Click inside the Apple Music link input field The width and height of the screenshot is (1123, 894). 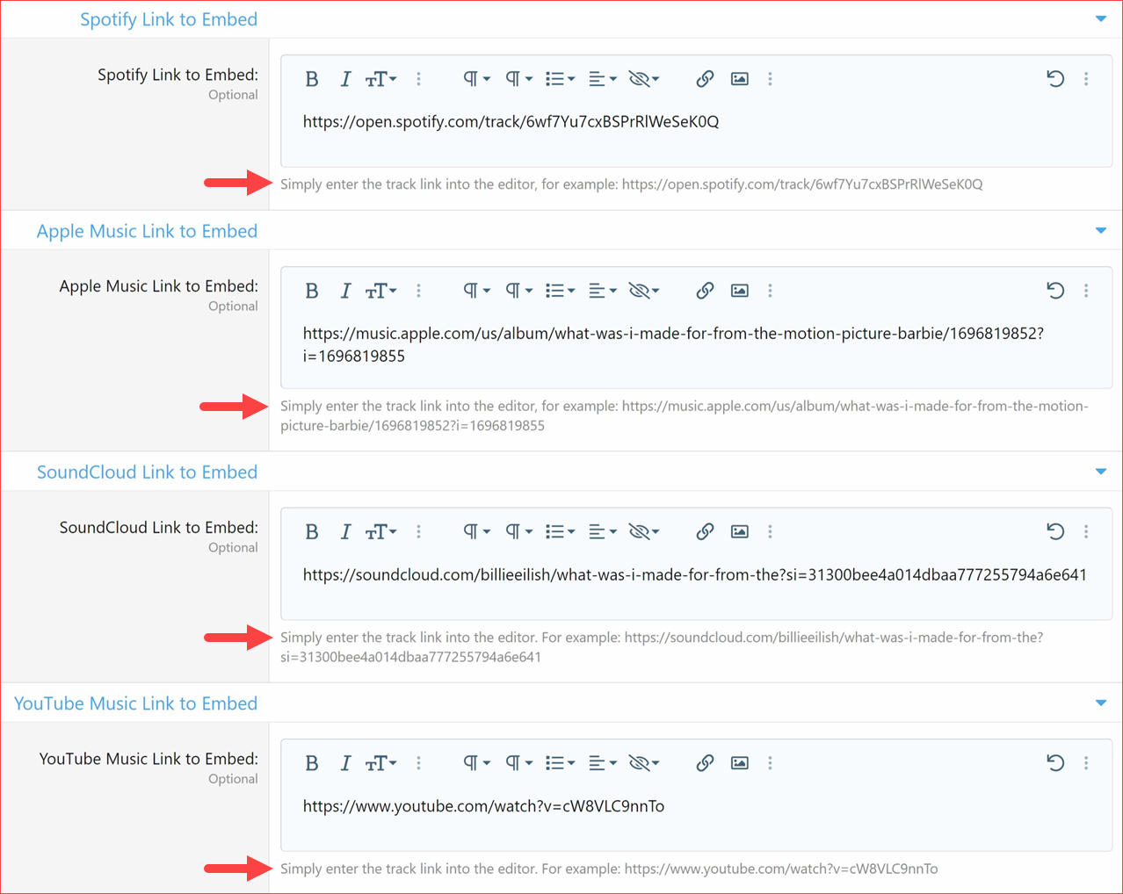coord(694,345)
